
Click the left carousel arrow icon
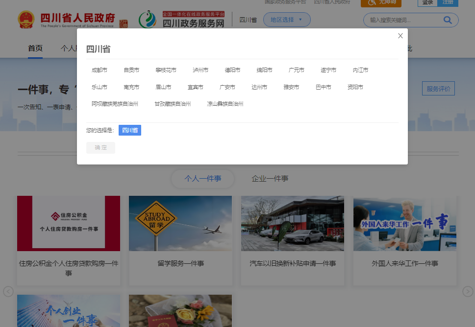pos(8,291)
